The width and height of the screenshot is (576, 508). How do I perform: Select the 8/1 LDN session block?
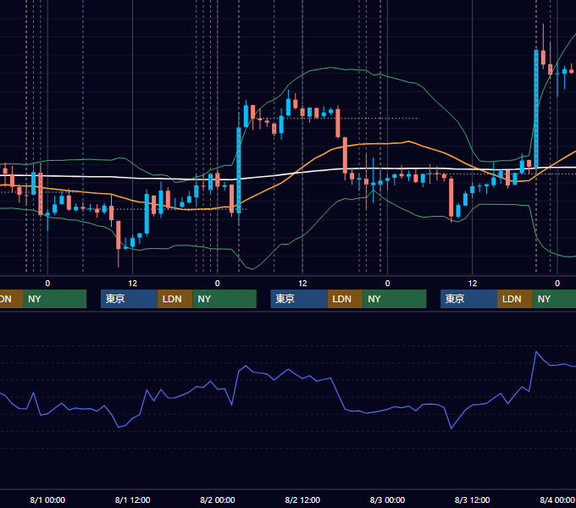point(174,299)
